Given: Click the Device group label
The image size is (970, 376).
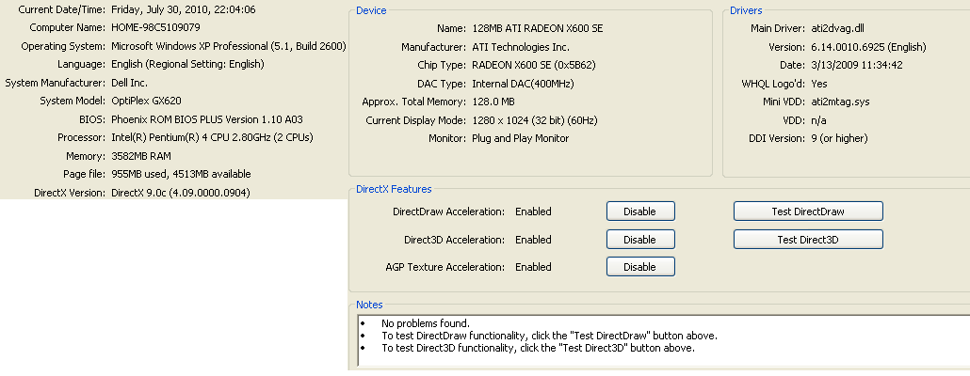Looking at the screenshot, I should click(x=371, y=10).
